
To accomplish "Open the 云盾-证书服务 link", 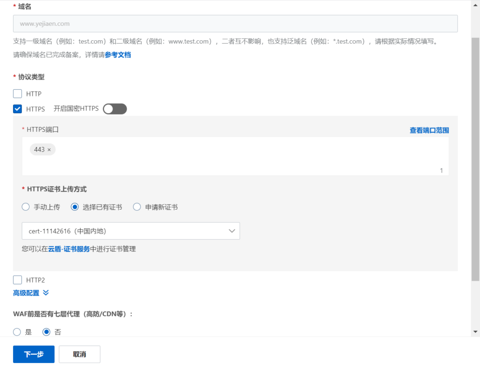I will [69, 249].
